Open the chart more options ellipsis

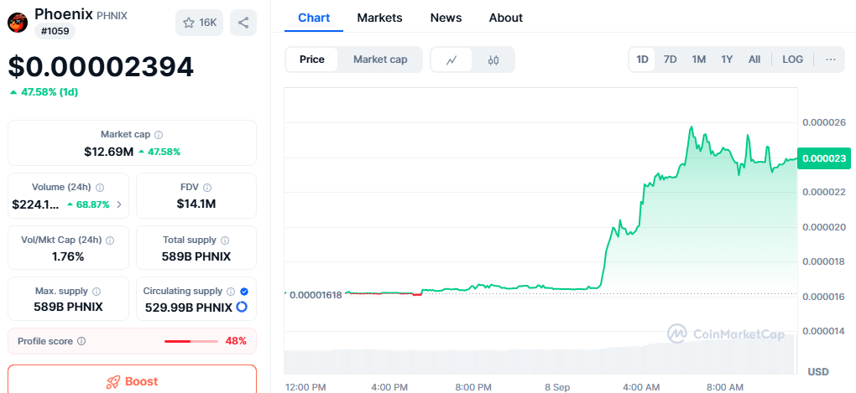pos(831,59)
